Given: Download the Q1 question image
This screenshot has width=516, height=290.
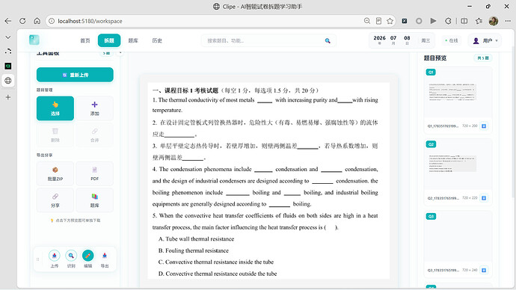Looking at the screenshot, I should pyautogui.click(x=484, y=126).
